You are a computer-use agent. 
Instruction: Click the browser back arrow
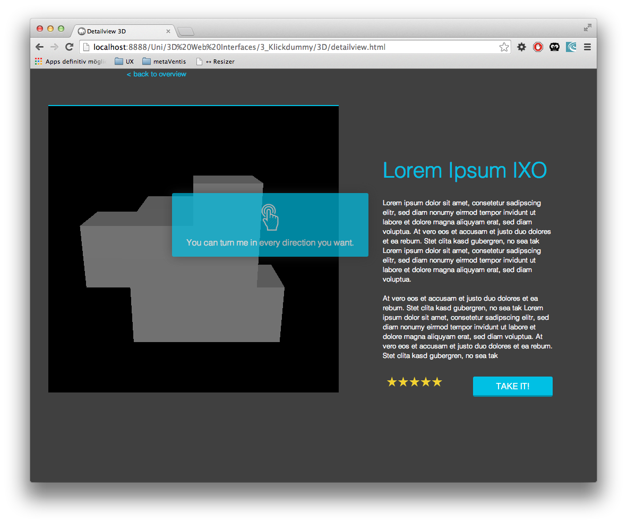pos(39,47)
